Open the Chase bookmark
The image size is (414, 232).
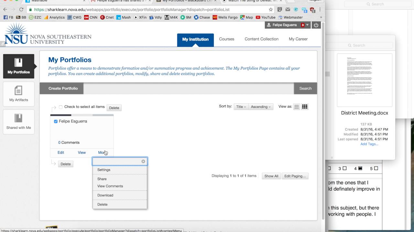coord(202,17)
